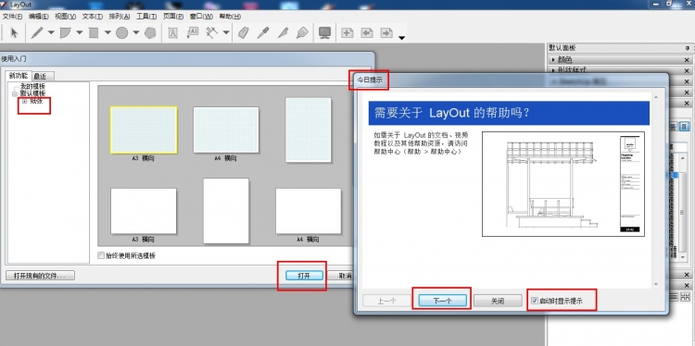Click tip dialog scrollbar down arrow
Viewport: 695px width, 346px height.
[x=656, y=285]
